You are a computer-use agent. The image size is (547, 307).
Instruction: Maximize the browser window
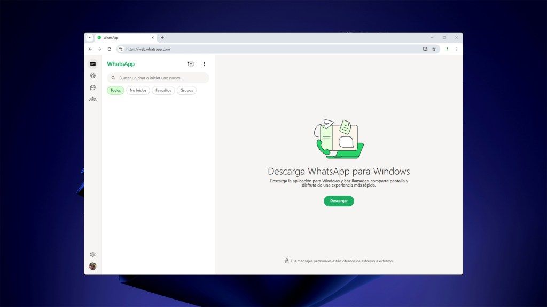(444, 38)
